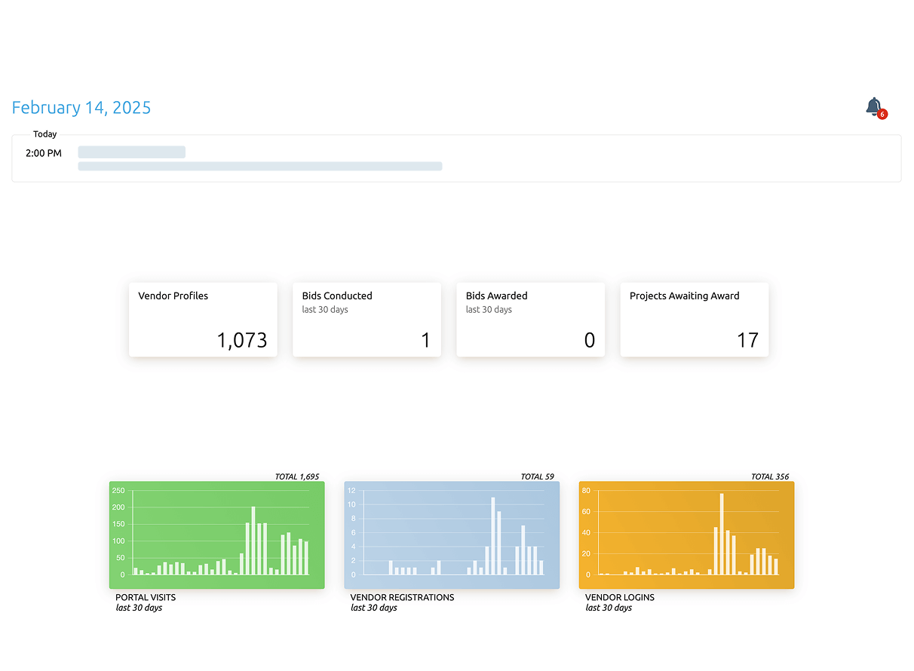Select the green Portal Visits chart

pos(217,535)
